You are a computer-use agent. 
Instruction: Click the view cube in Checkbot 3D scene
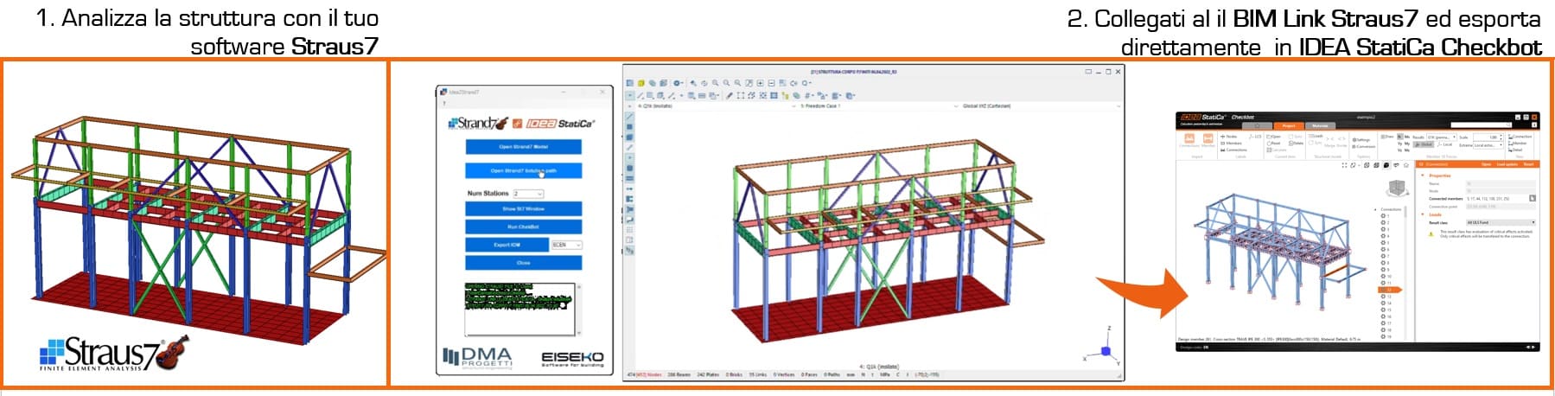click(1397, 188)
